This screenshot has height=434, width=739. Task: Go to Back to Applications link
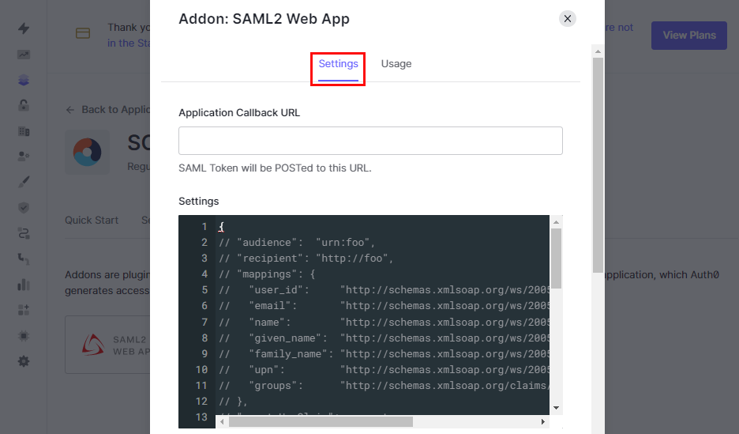click(109, 110)
